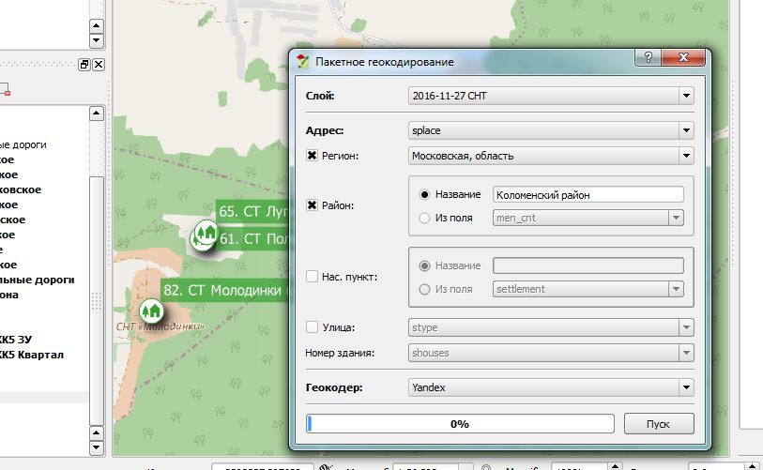Screen dimensions: 763x470
Task: Open the Адрес field dropdown
Action: pos(551,130)
